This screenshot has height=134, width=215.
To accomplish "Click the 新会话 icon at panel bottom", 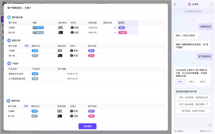I will pos(176,131).
